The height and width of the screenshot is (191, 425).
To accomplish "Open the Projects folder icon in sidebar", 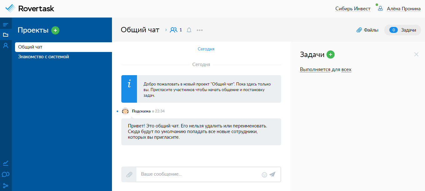I will [x=6, y=35].
